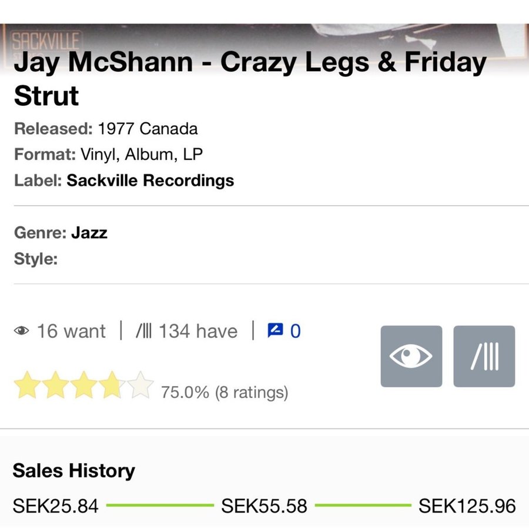Rate the release two stars

point(55,385)
